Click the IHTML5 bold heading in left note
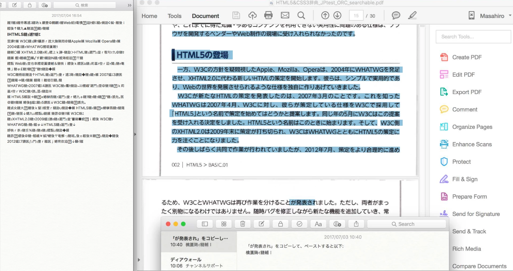This screenshot has width=513, height=271. click(x=24, y=34)
